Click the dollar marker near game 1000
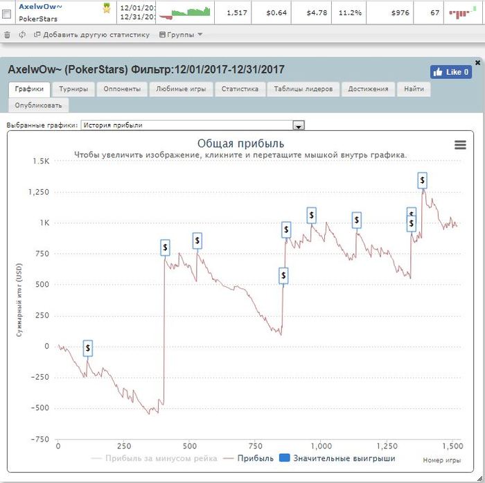 (x=312, y=215)
